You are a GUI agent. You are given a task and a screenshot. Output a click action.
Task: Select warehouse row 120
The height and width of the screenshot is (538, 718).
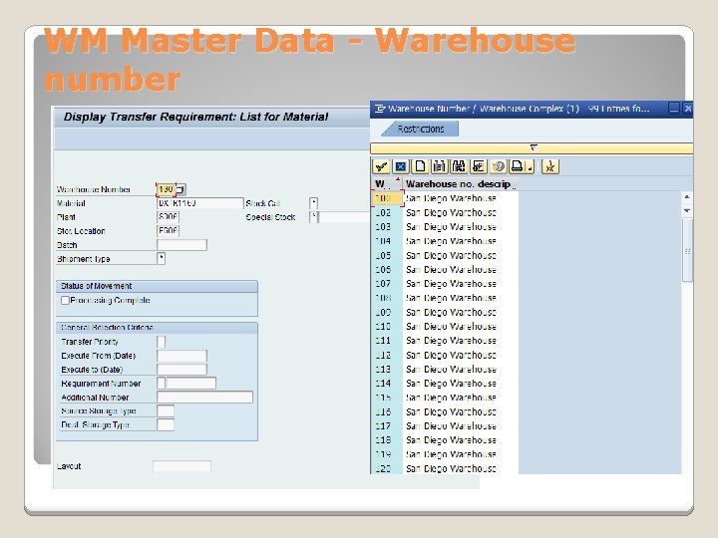click(445, 468)
